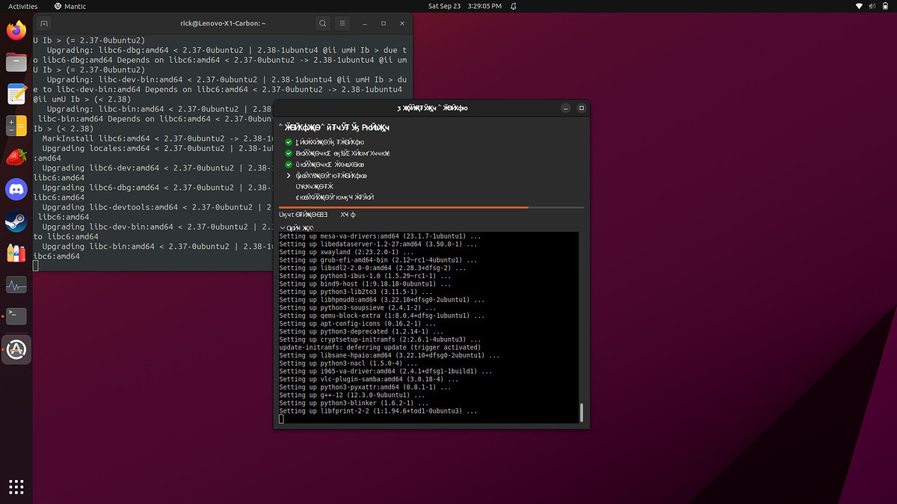
Task: Minimize the rick@Lenovo-X1-Carbon terminal window
Action: pos(364,23)
